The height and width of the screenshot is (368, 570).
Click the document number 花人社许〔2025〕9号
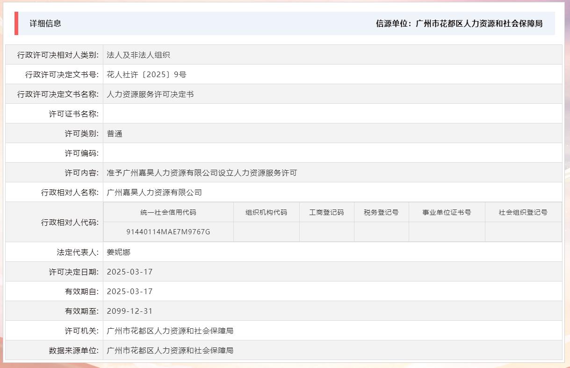pyautogui.click(x=146, y=74)
